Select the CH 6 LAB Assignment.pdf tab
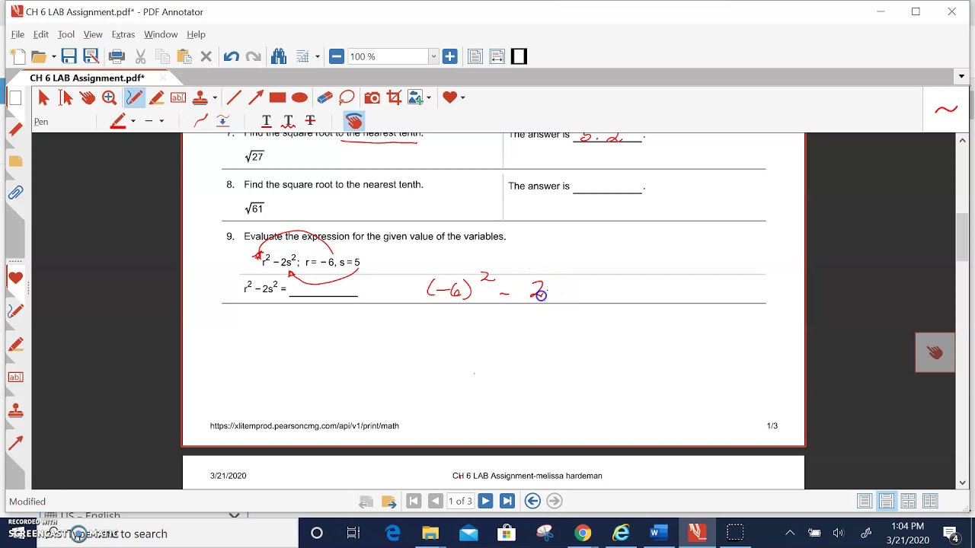975x548 pixels. (x=87, y=78)
